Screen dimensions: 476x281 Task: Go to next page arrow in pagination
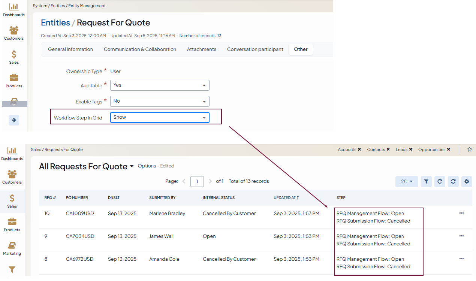[x=210, y=181]
